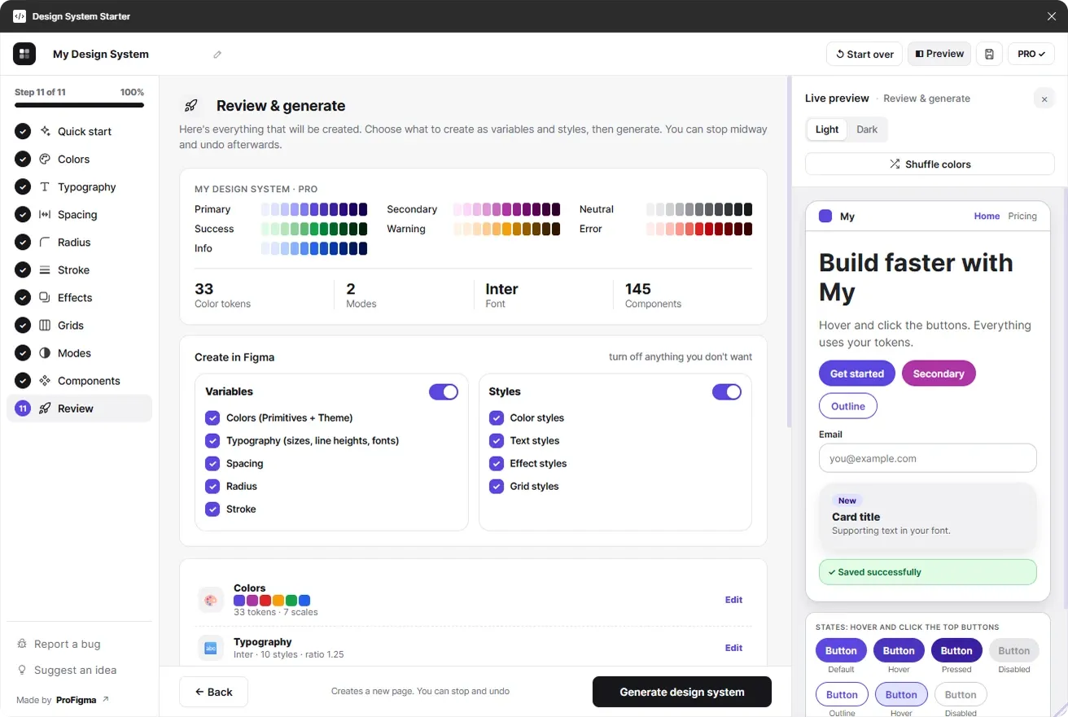This screenshot has height=717, width=1068.
Task: Toggle the Preview button
Action: tap(939, 54)
